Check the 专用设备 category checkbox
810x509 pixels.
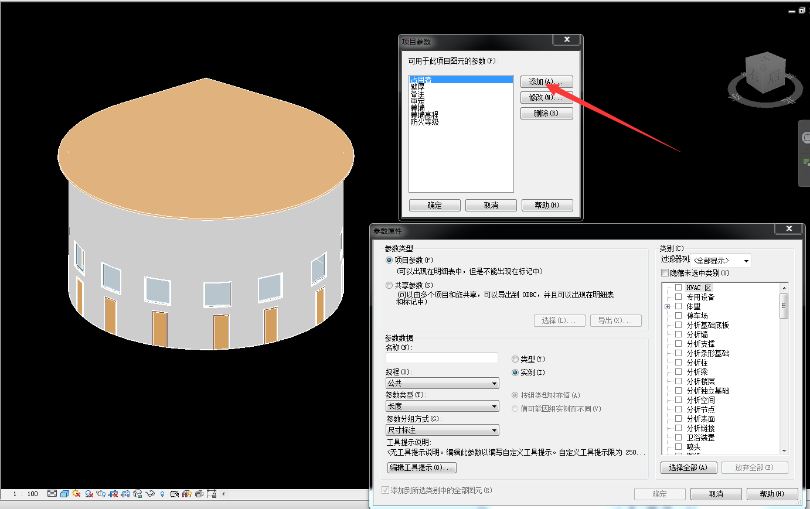(678, 297)
